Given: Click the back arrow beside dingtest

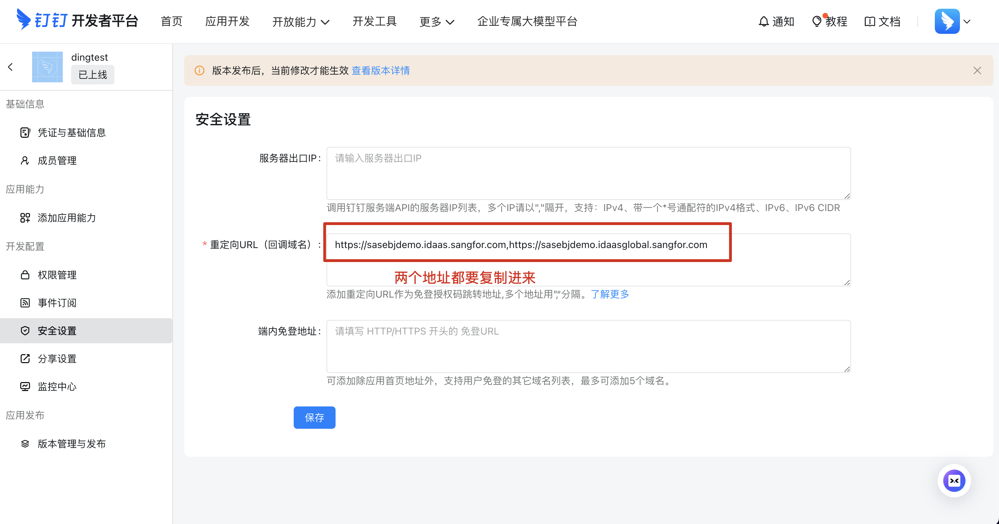Looking at the screenshot, I should click(x=10, y=67).
